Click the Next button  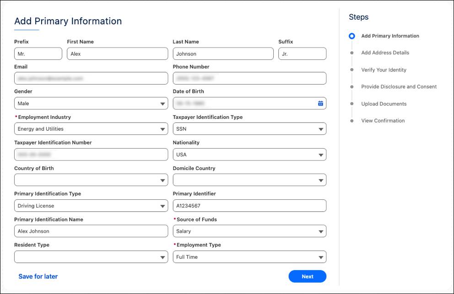[x=307, y=276]
